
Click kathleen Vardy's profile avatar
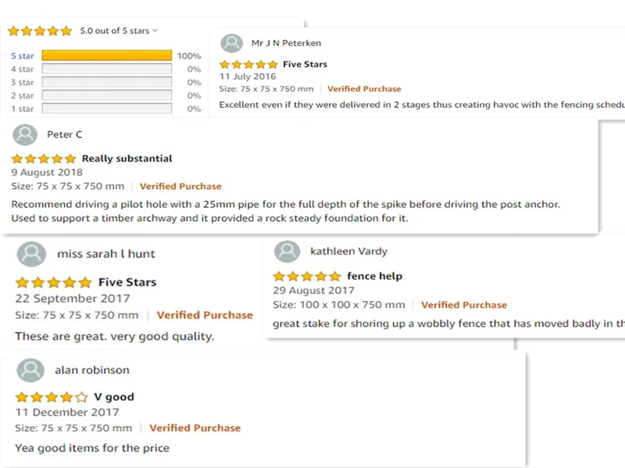pyautogui.click(x=287, y=252)
